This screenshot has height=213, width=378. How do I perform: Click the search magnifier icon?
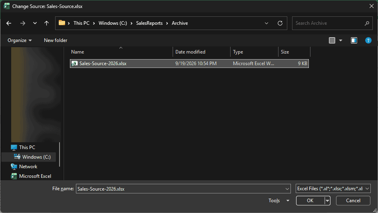tap(367, 23)
